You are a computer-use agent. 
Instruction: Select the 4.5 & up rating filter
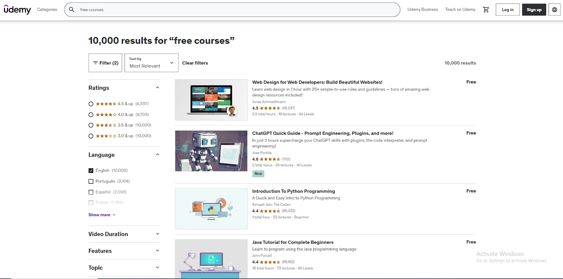coord(91,104)
